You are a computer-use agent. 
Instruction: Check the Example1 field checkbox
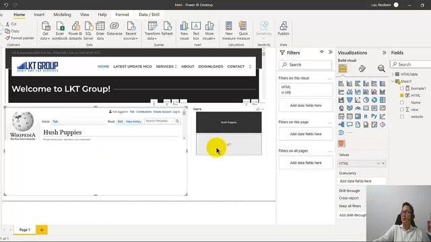click(x=402, y=88)
